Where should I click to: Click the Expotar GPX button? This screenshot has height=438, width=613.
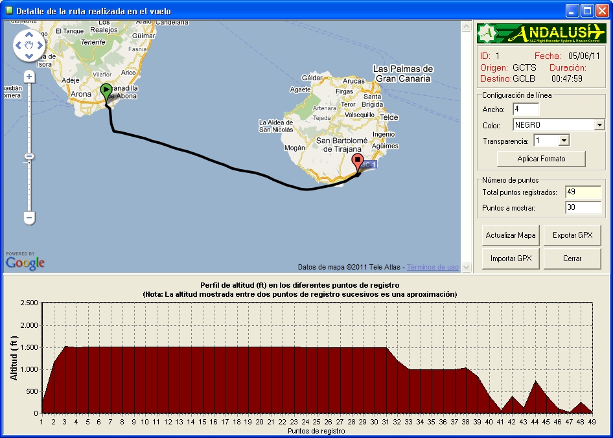click(572, 235)
